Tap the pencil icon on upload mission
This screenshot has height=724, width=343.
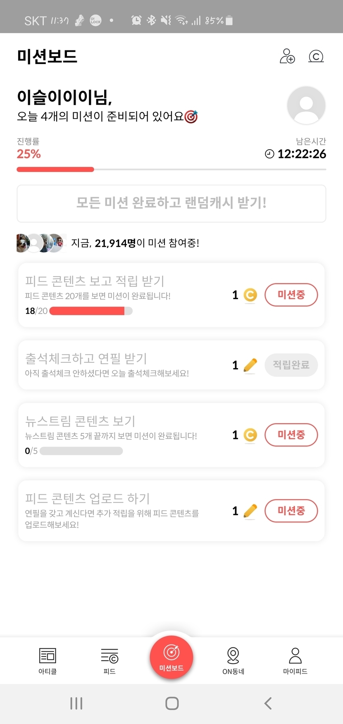250,511
